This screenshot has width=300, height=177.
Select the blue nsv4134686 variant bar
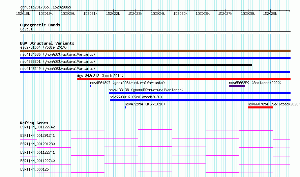coord(155,58)
